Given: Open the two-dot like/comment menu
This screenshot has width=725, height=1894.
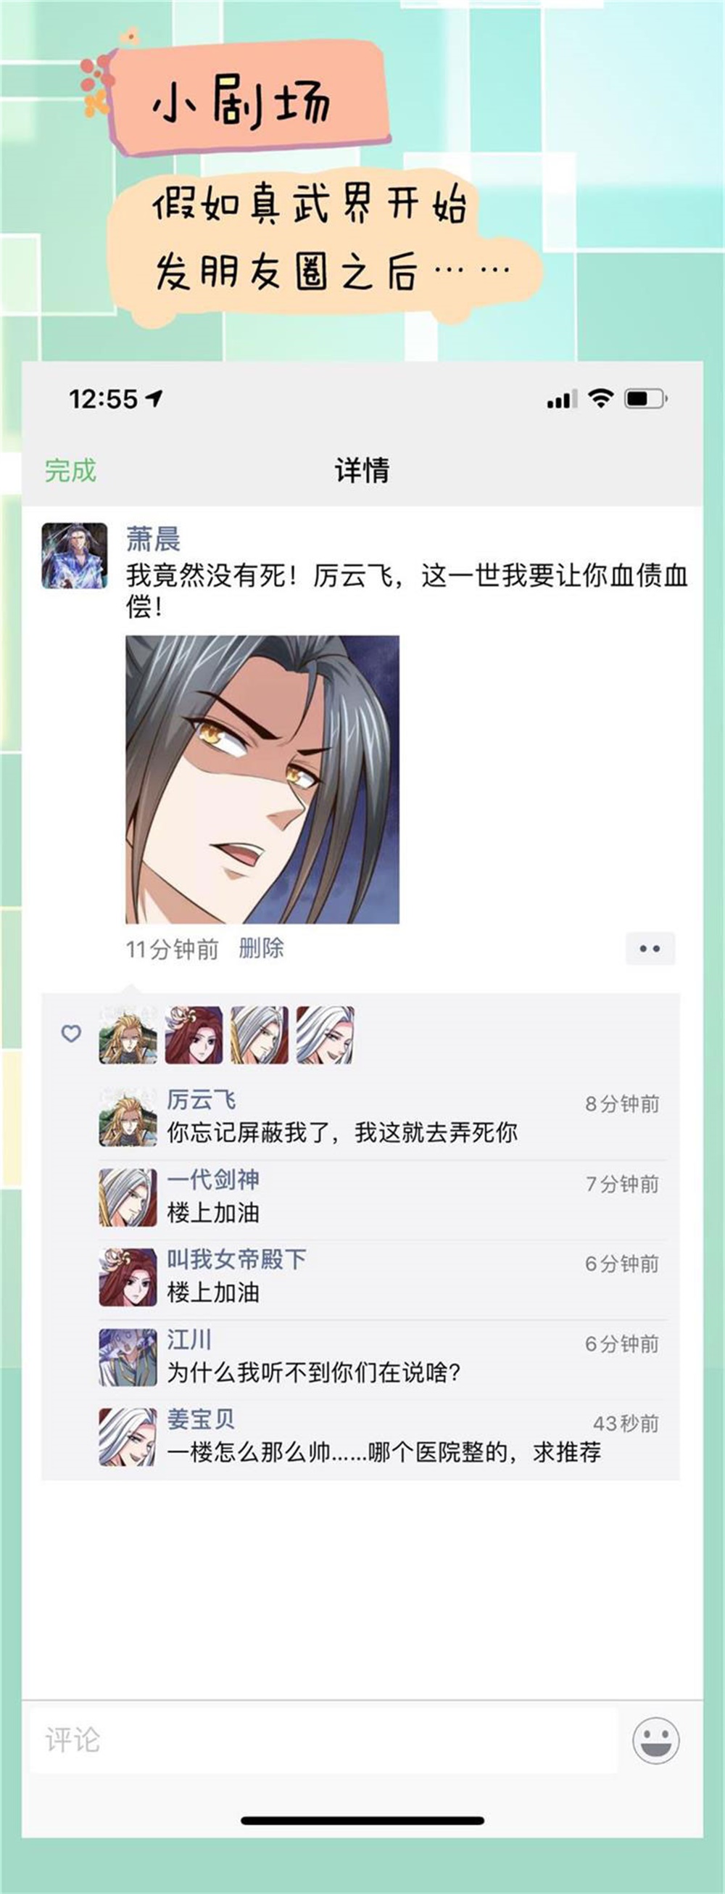Looking at the screenshot, I should [x=650, y=949].
